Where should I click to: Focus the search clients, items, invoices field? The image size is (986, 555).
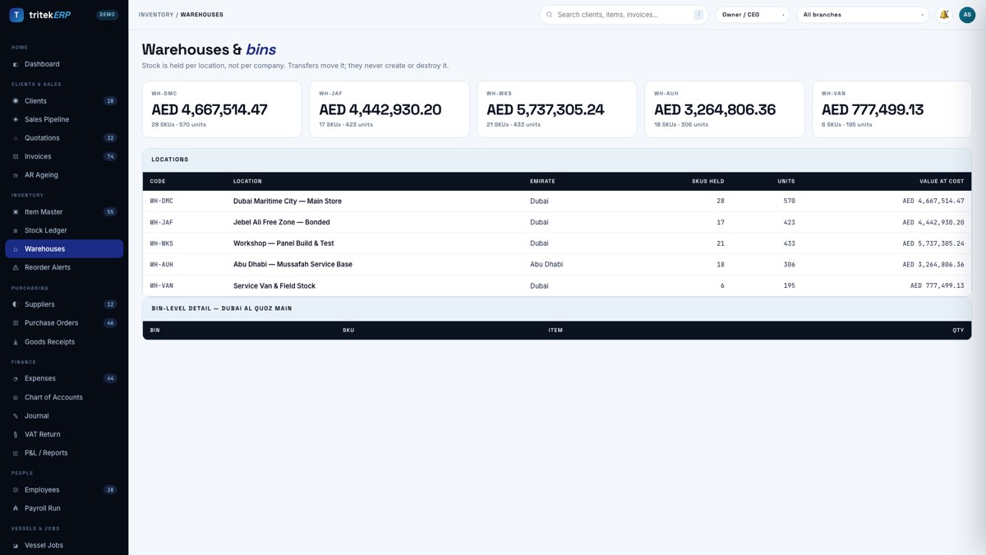624,15
